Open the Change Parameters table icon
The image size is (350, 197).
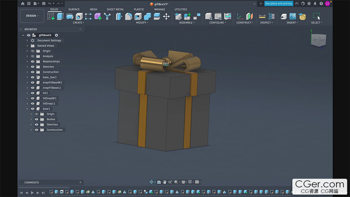[x=218, y=16]
